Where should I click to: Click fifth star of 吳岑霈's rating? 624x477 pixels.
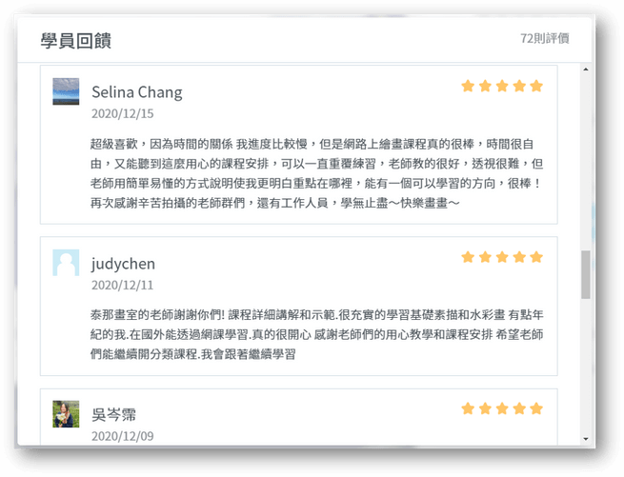pyautogui.click(x=536, y=408)
